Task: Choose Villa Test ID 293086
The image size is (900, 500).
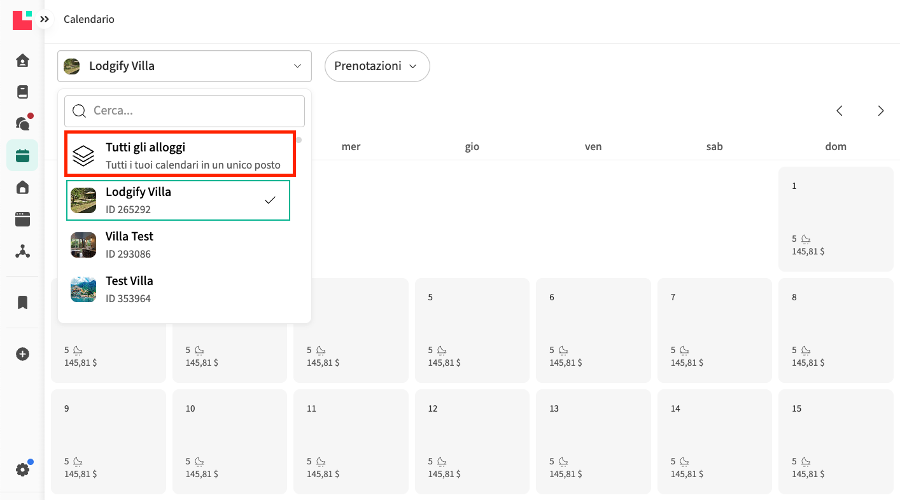Action: click(x=179, y=245)
